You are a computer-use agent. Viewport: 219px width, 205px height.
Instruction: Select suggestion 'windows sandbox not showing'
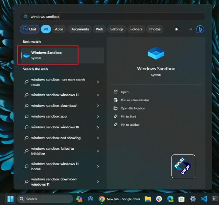click(x=56, y=138)
